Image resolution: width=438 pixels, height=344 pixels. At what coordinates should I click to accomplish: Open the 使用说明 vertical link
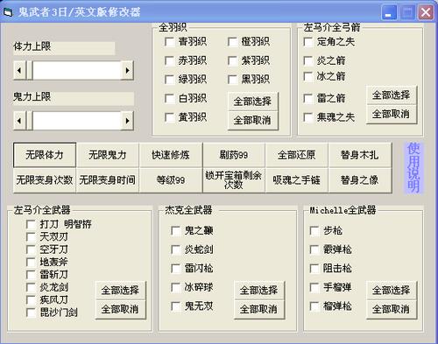413,168
